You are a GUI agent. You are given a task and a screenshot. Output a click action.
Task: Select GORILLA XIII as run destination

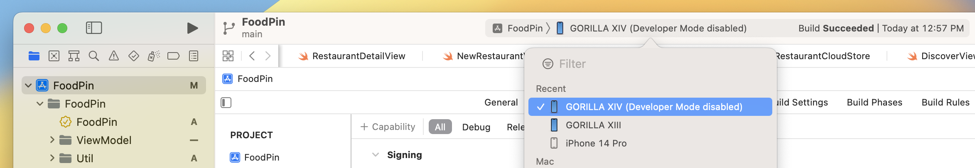point(593,125)
